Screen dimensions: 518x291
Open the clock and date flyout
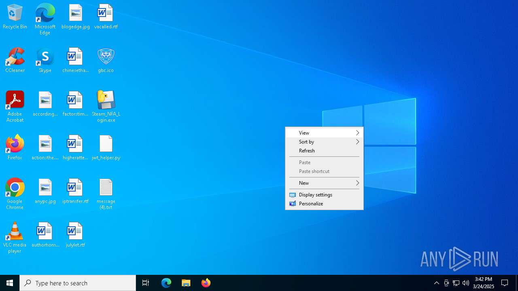pyautogui.click(x=484, y=283)
